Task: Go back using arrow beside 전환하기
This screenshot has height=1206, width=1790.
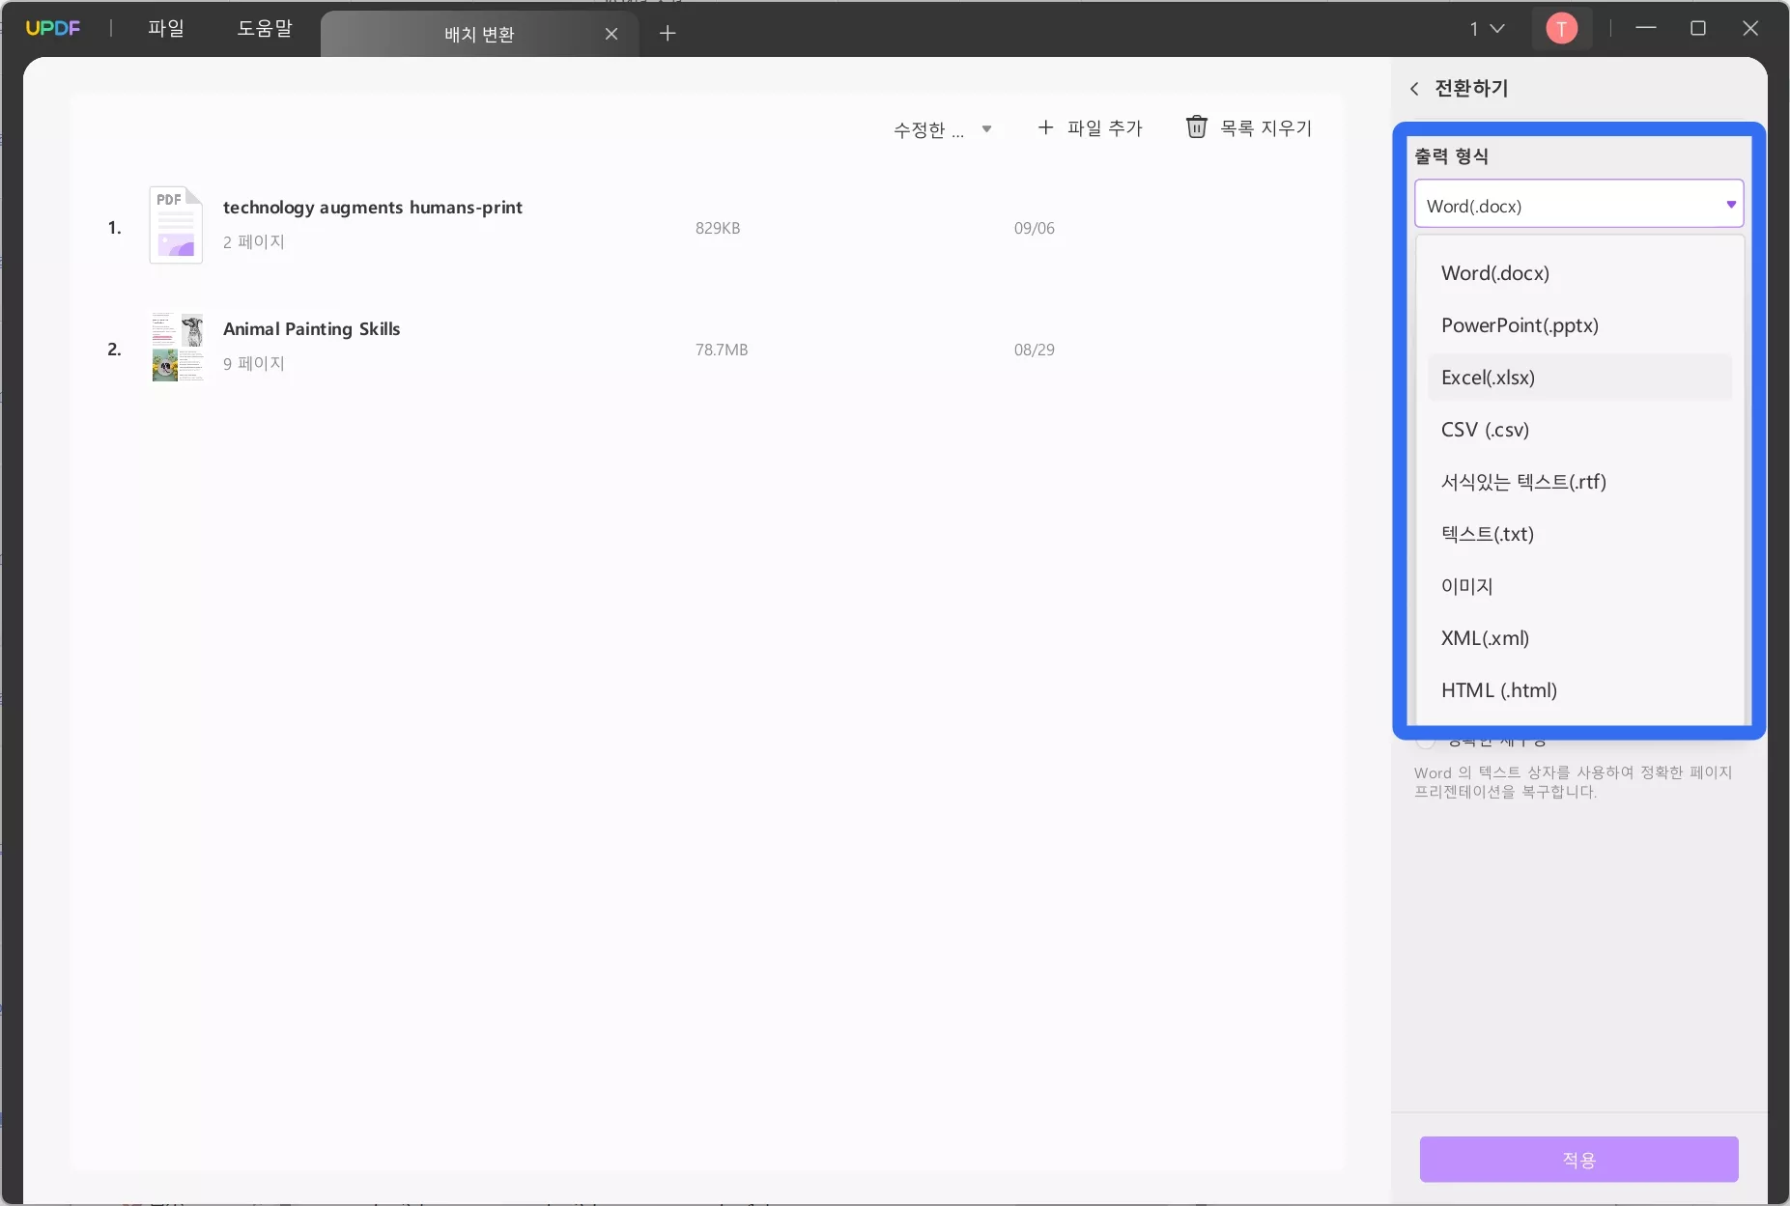Action: pyautogui.click(x=1414, y=89)
